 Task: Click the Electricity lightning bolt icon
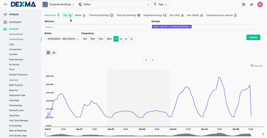(x=58, y=15)
